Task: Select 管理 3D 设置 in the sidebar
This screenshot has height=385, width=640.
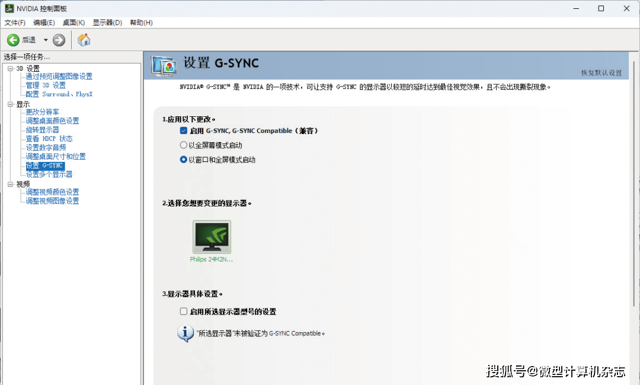Action: (x=46, y=85)
